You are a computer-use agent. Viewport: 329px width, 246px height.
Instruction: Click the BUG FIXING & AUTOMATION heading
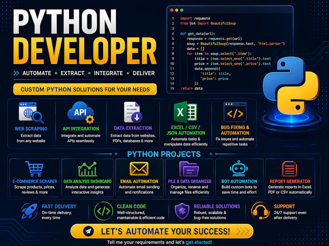235,130
